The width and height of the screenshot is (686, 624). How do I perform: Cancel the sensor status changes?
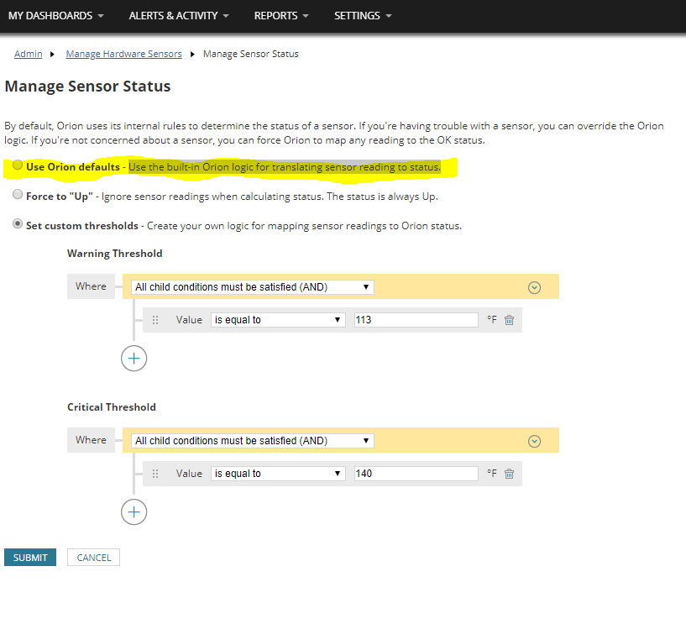click(94, 557)
